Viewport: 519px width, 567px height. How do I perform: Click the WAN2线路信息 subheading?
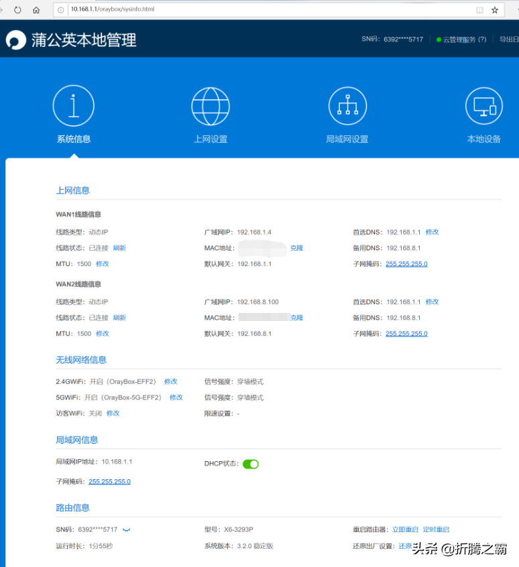tap(78, 284)
